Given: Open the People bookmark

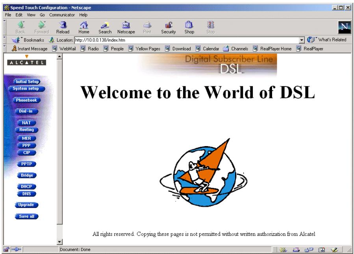Looking at the screenshot, I should point(113,48).
